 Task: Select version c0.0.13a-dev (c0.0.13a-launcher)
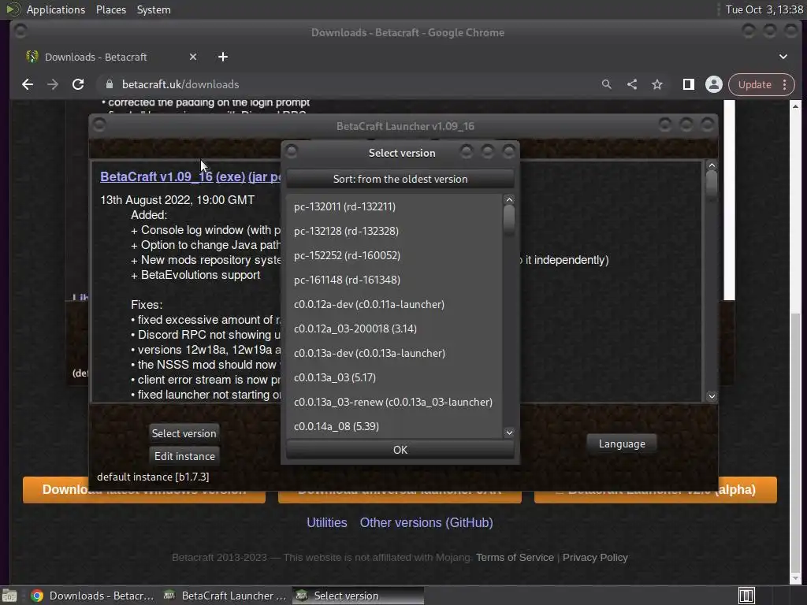pos(393,353)
